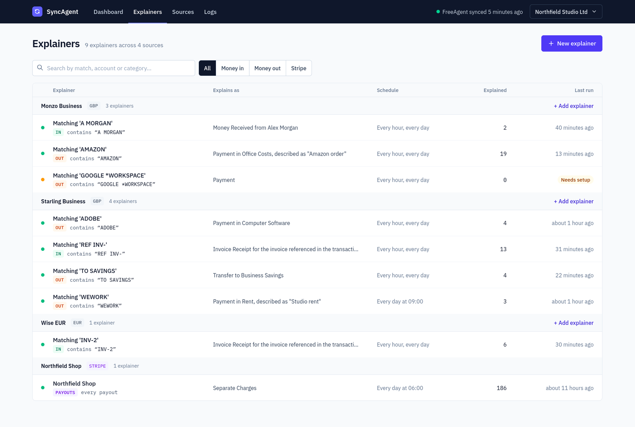This screenshot has height=427, width=635.
Task: Click '40 minutes ago' last run
Action: pyautogui.click(x=574, y=127)
